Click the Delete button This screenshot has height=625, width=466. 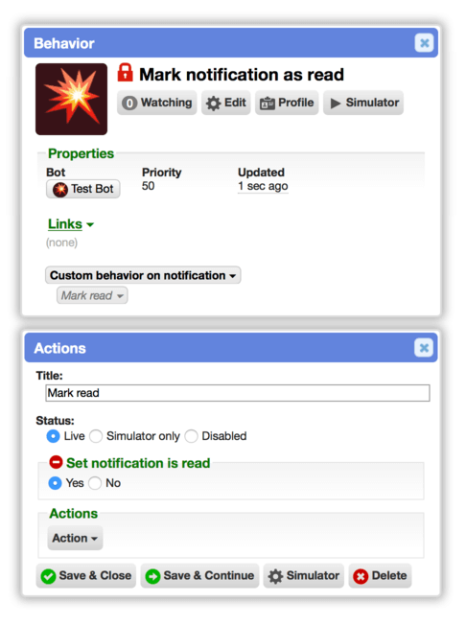point(380,575)
